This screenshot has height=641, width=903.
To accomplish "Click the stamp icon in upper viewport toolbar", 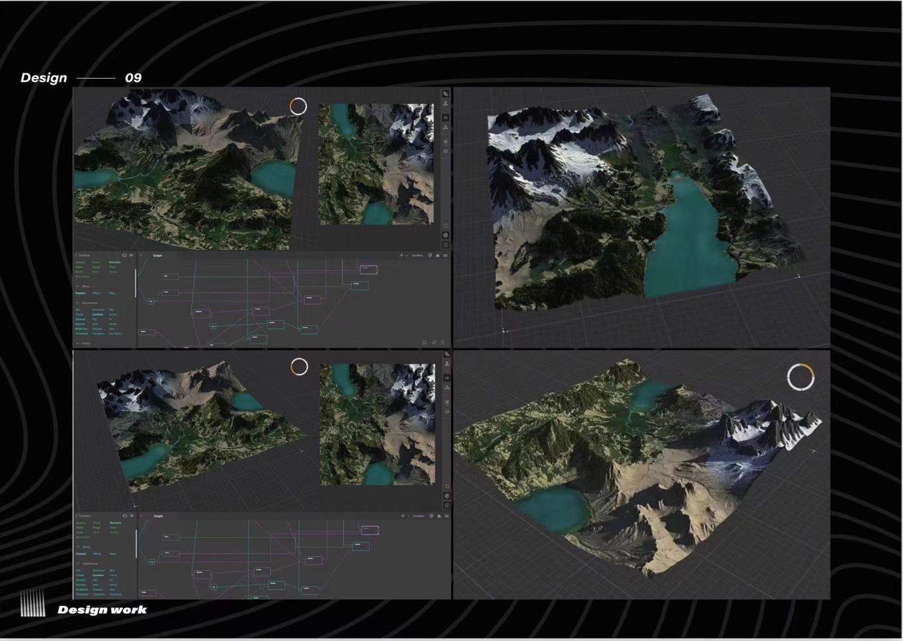I will pyautogui.click(x=446, y=104).
